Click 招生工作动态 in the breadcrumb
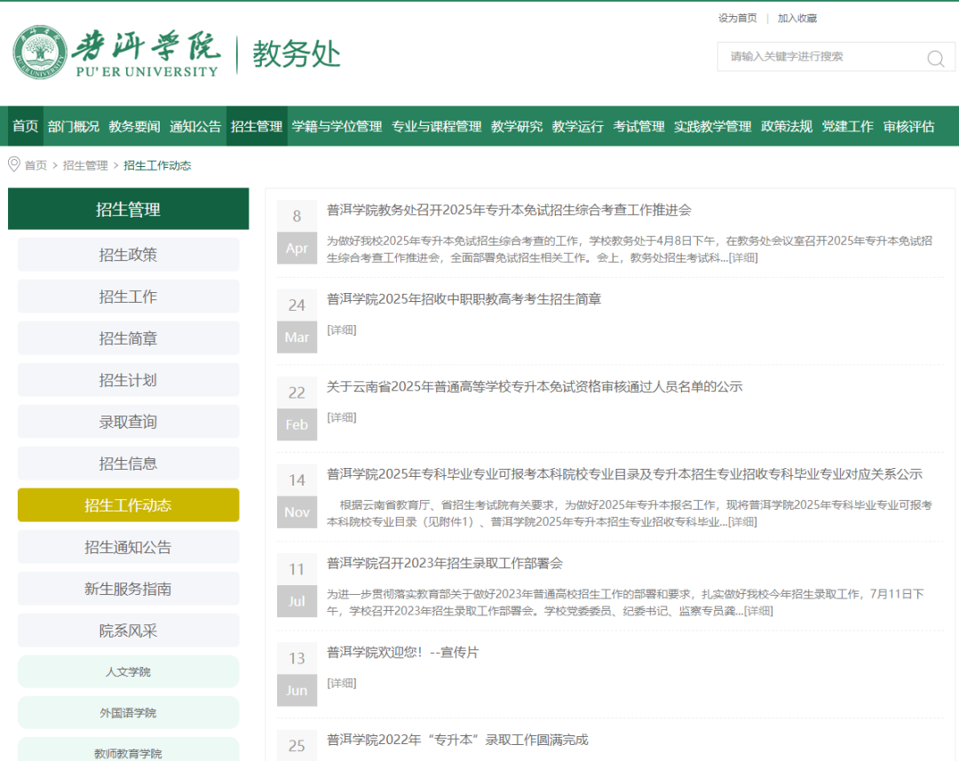959x761 pixels. (157, 165)
